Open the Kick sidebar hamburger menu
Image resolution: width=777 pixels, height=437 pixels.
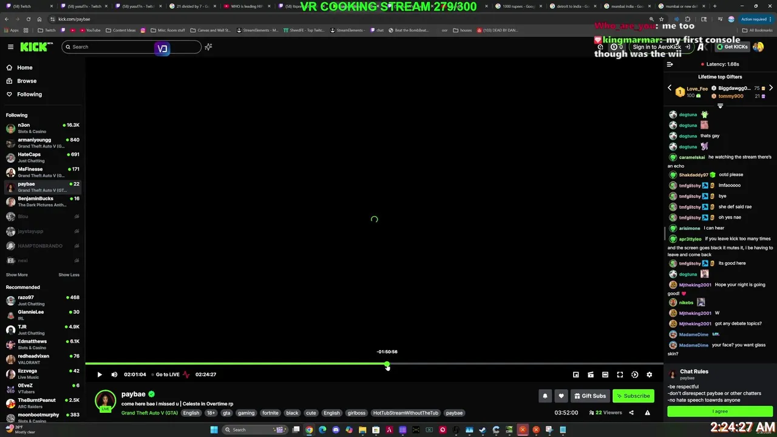tap(10, 47)
